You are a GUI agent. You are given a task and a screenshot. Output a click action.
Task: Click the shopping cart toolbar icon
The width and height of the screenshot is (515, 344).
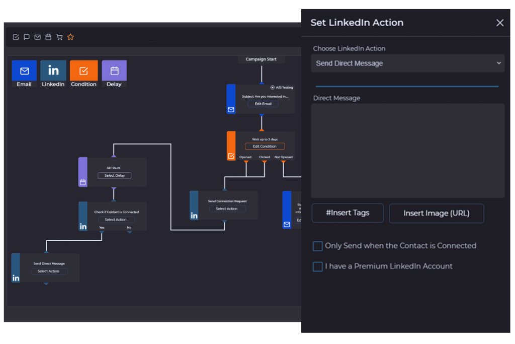click(x=59, y=37)
